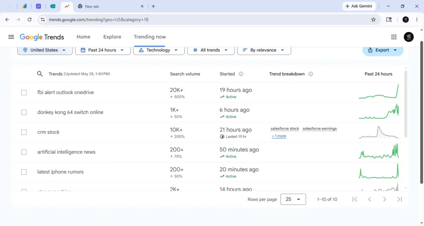Open the Google account profile avatar
This screenshot has height=226, width=424.
point(409,37)
